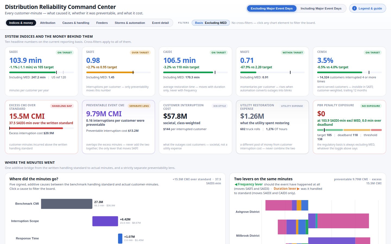Click the Benchmark CMI axis label
Image resolution: width=391 pixels, height=244 pixels.
pyautogui.click(x=27, y=204)
